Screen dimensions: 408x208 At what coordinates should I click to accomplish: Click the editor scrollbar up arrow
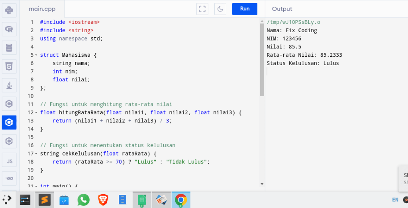[x=262, y=21]
